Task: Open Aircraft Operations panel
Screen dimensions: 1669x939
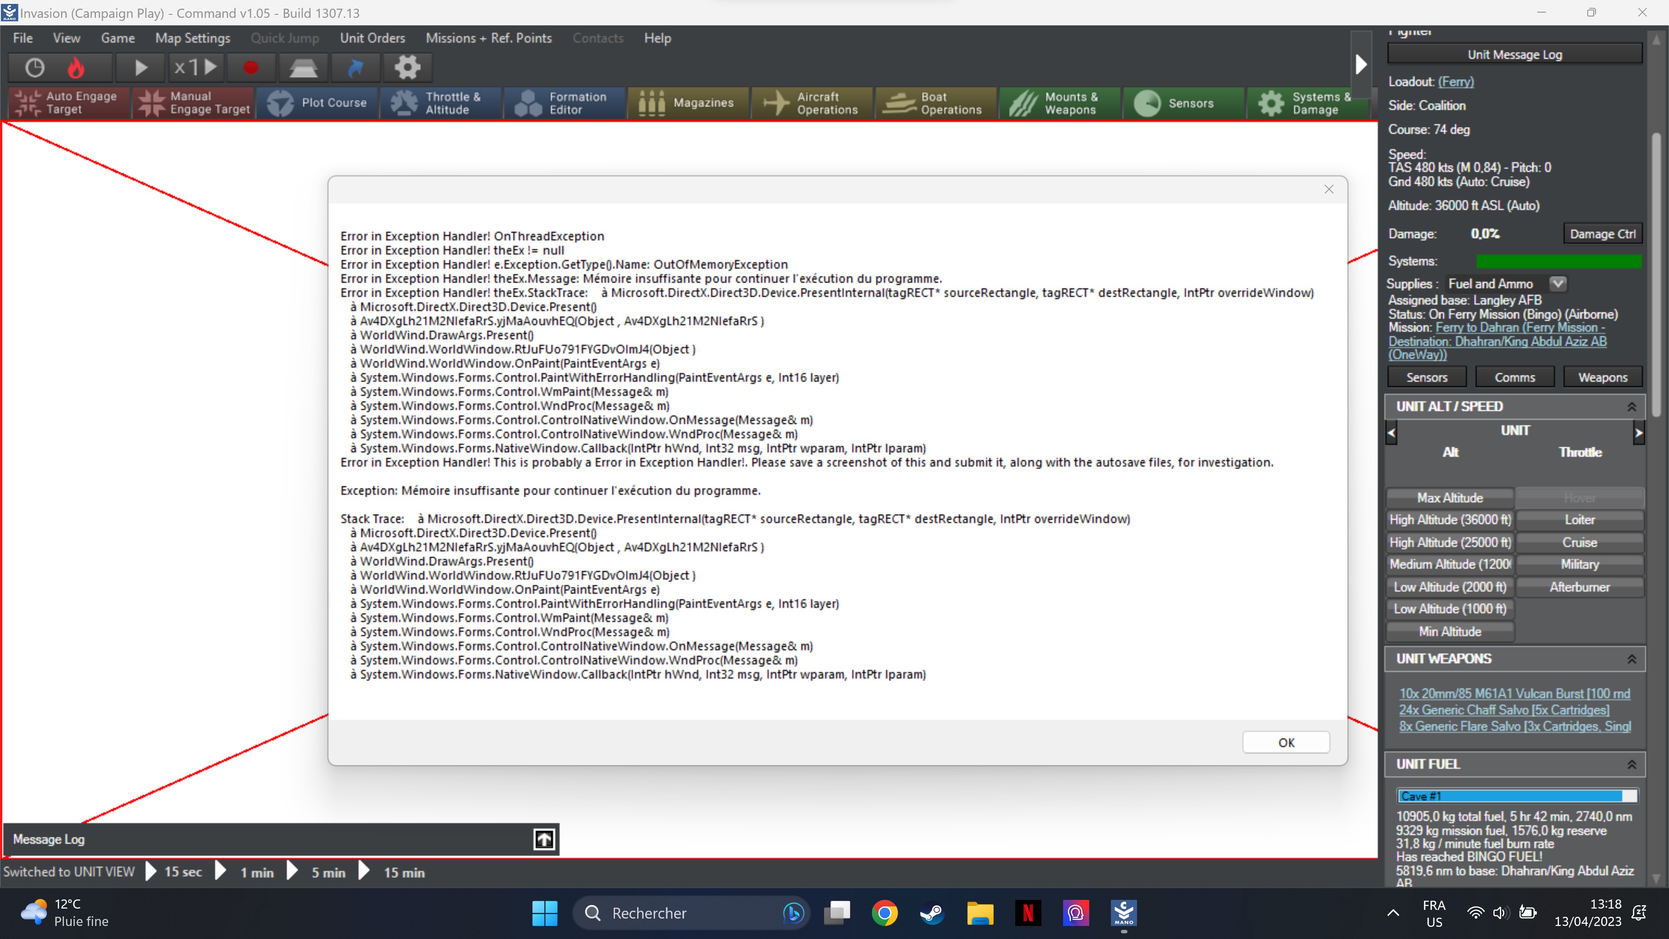Action: pos(812,103)
